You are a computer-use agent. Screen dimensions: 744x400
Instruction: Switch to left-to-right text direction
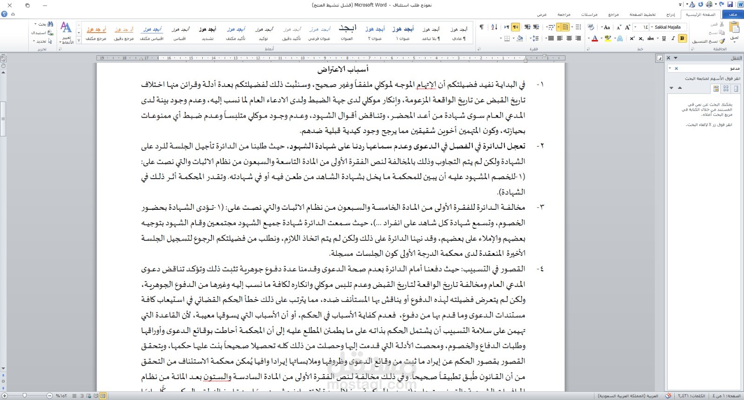click(x=507, y=27)
